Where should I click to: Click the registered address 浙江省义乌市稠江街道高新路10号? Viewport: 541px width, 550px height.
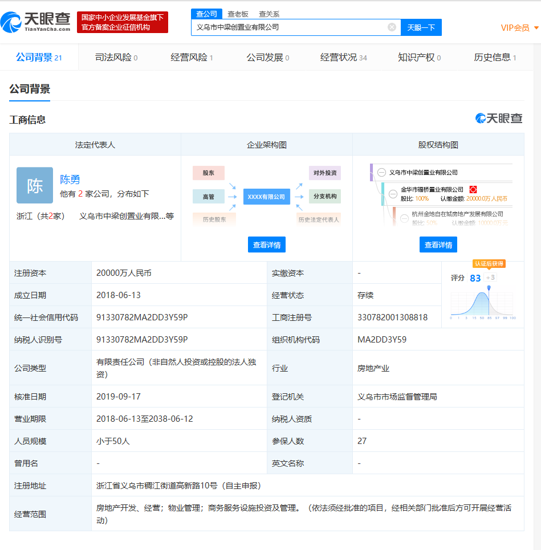[157, 486]
